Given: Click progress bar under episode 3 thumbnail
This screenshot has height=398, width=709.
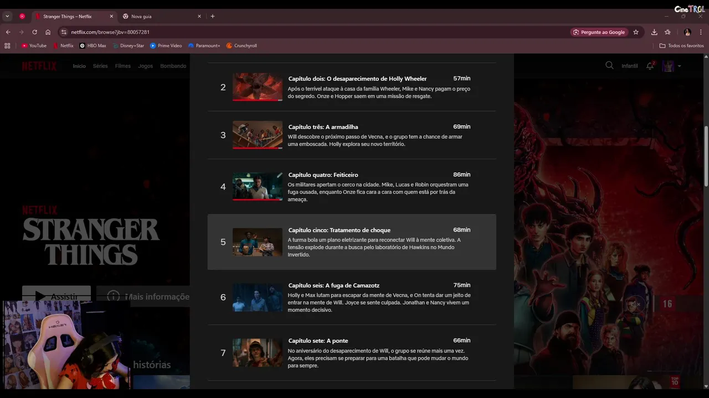Looking at the screenshot, I should pos(258,148).
